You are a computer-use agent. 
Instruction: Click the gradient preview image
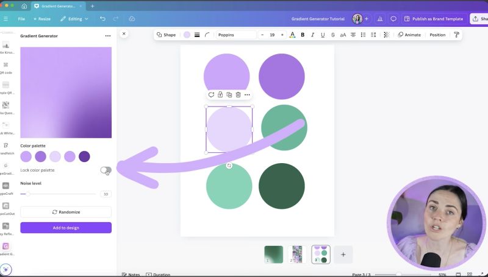66,93
